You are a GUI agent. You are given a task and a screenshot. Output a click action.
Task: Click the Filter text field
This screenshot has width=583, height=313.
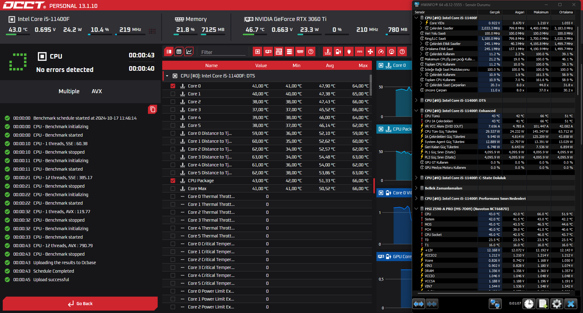(x=223, y=52)
